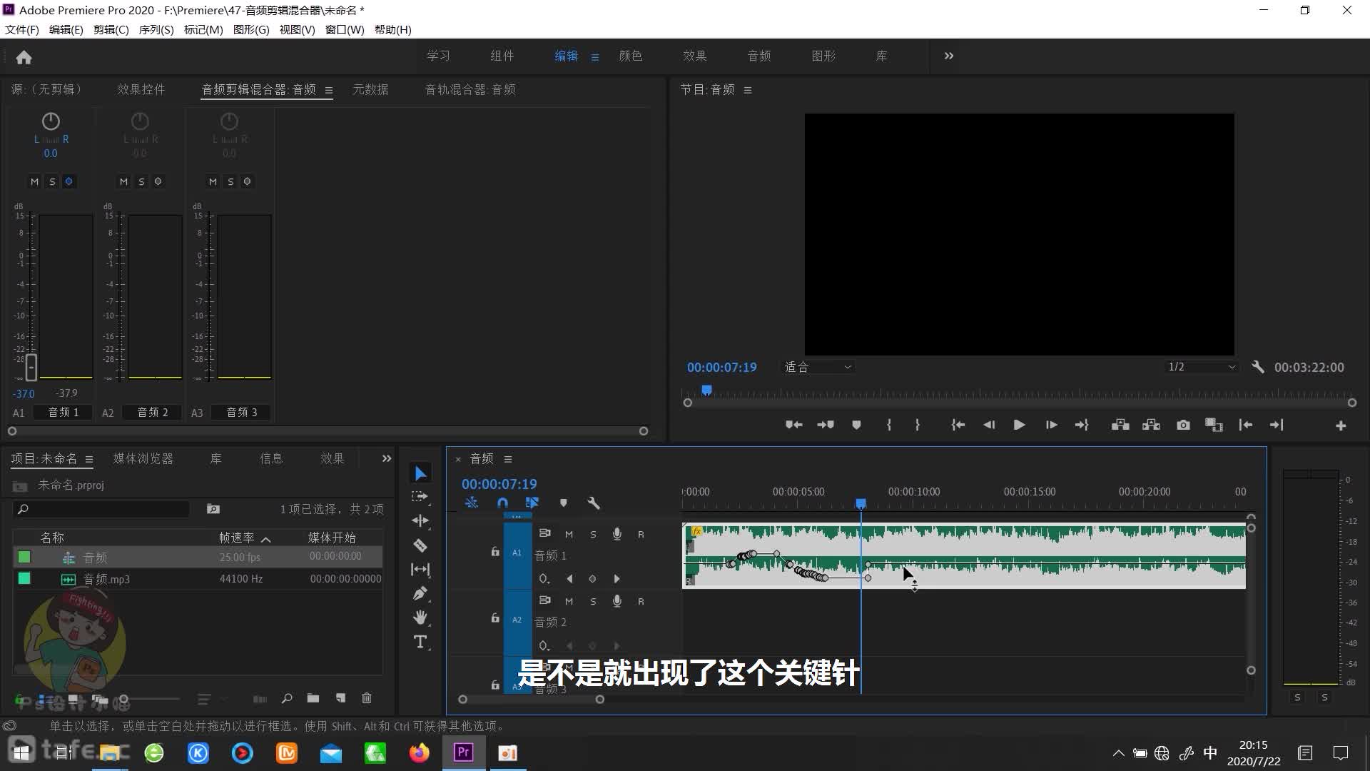Select the Hand tool
1370x771 pixels.
coord(420,618)
